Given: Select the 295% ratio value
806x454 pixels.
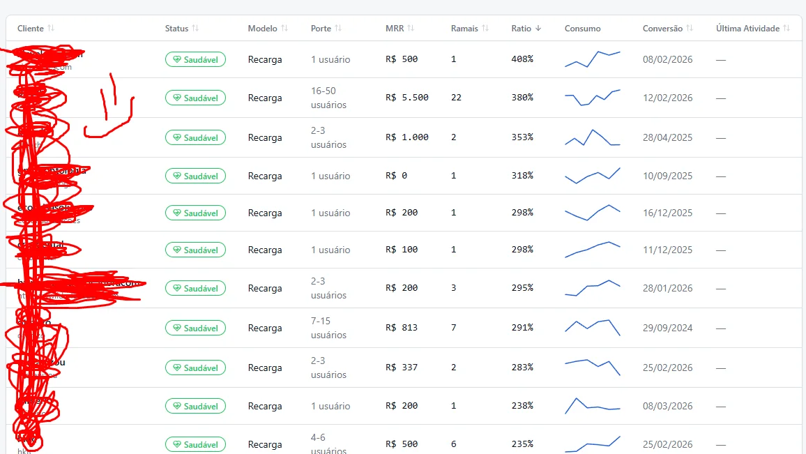Looking at the screenshot, I should [x=522, y=288].
